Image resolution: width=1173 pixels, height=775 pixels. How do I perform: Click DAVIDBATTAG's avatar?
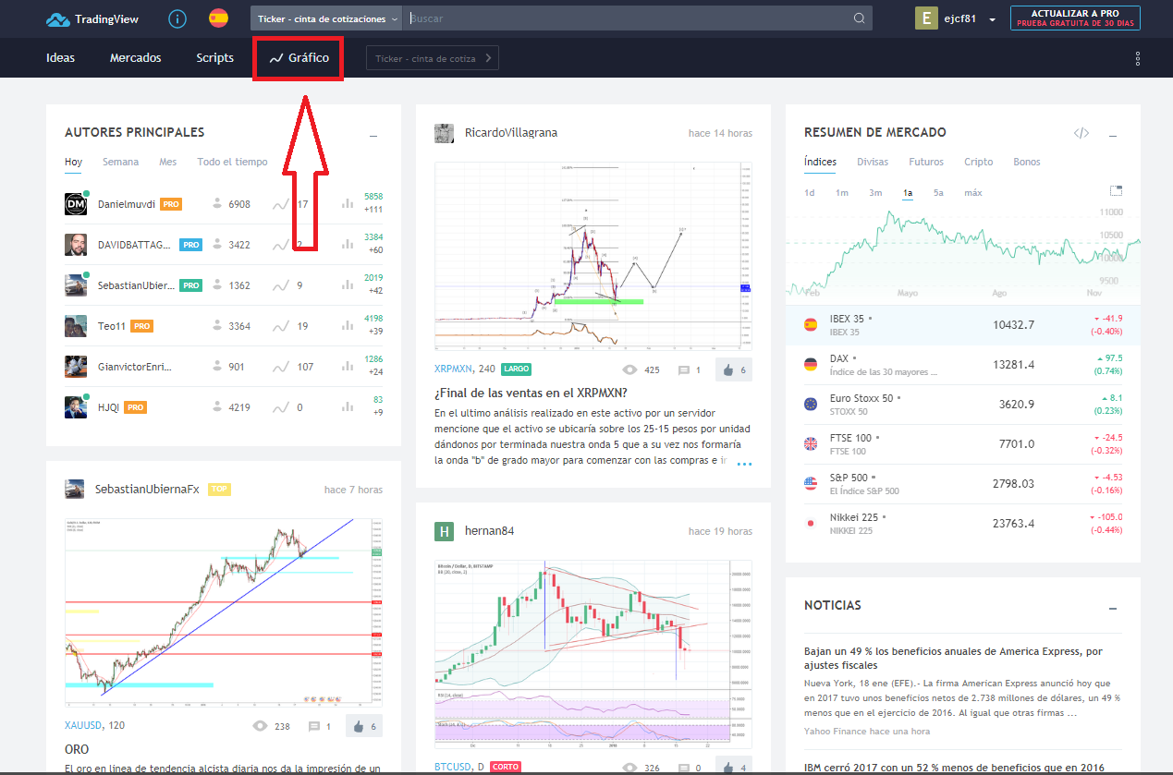coord(76,245)
